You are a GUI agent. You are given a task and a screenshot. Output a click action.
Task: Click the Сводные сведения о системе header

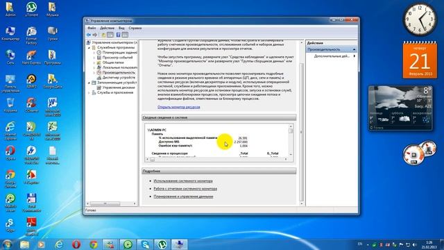(x=219, y=117)
